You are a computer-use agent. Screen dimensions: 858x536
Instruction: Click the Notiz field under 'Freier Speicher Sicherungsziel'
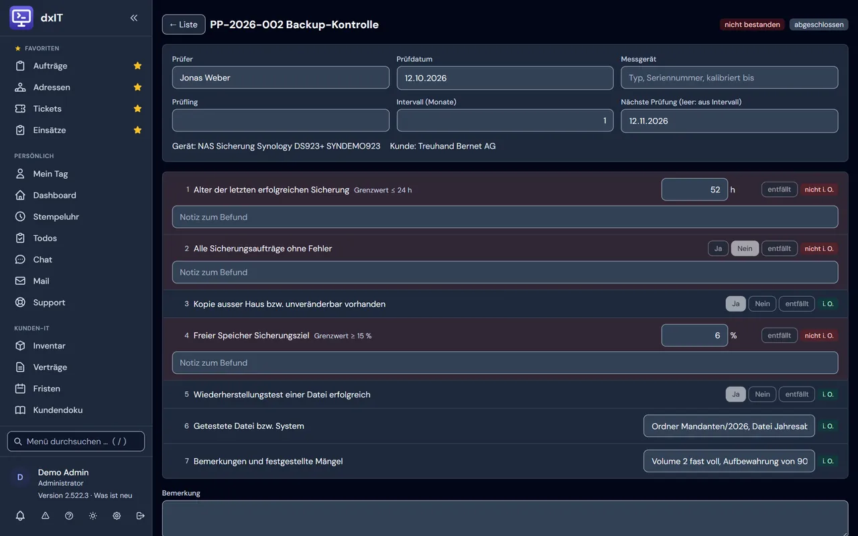[505, 363]
